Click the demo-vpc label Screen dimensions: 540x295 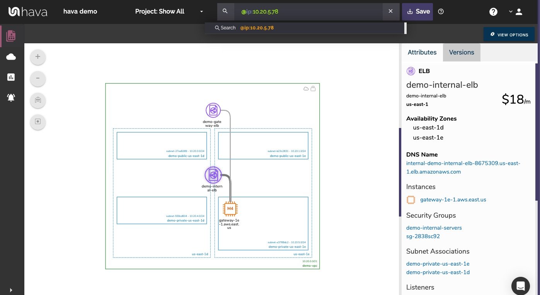click(x=310, y=266)
